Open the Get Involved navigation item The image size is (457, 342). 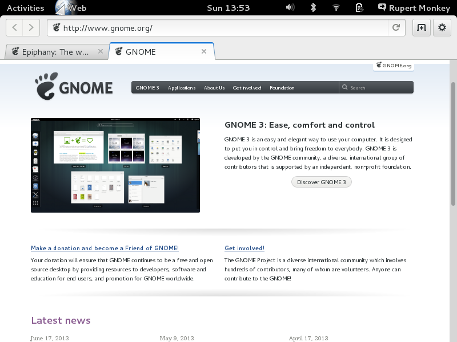pyautogui.click(x=247, y=88)
